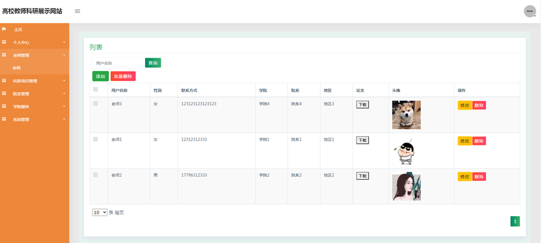Click the 性别 column header

[x=158, y=91]
